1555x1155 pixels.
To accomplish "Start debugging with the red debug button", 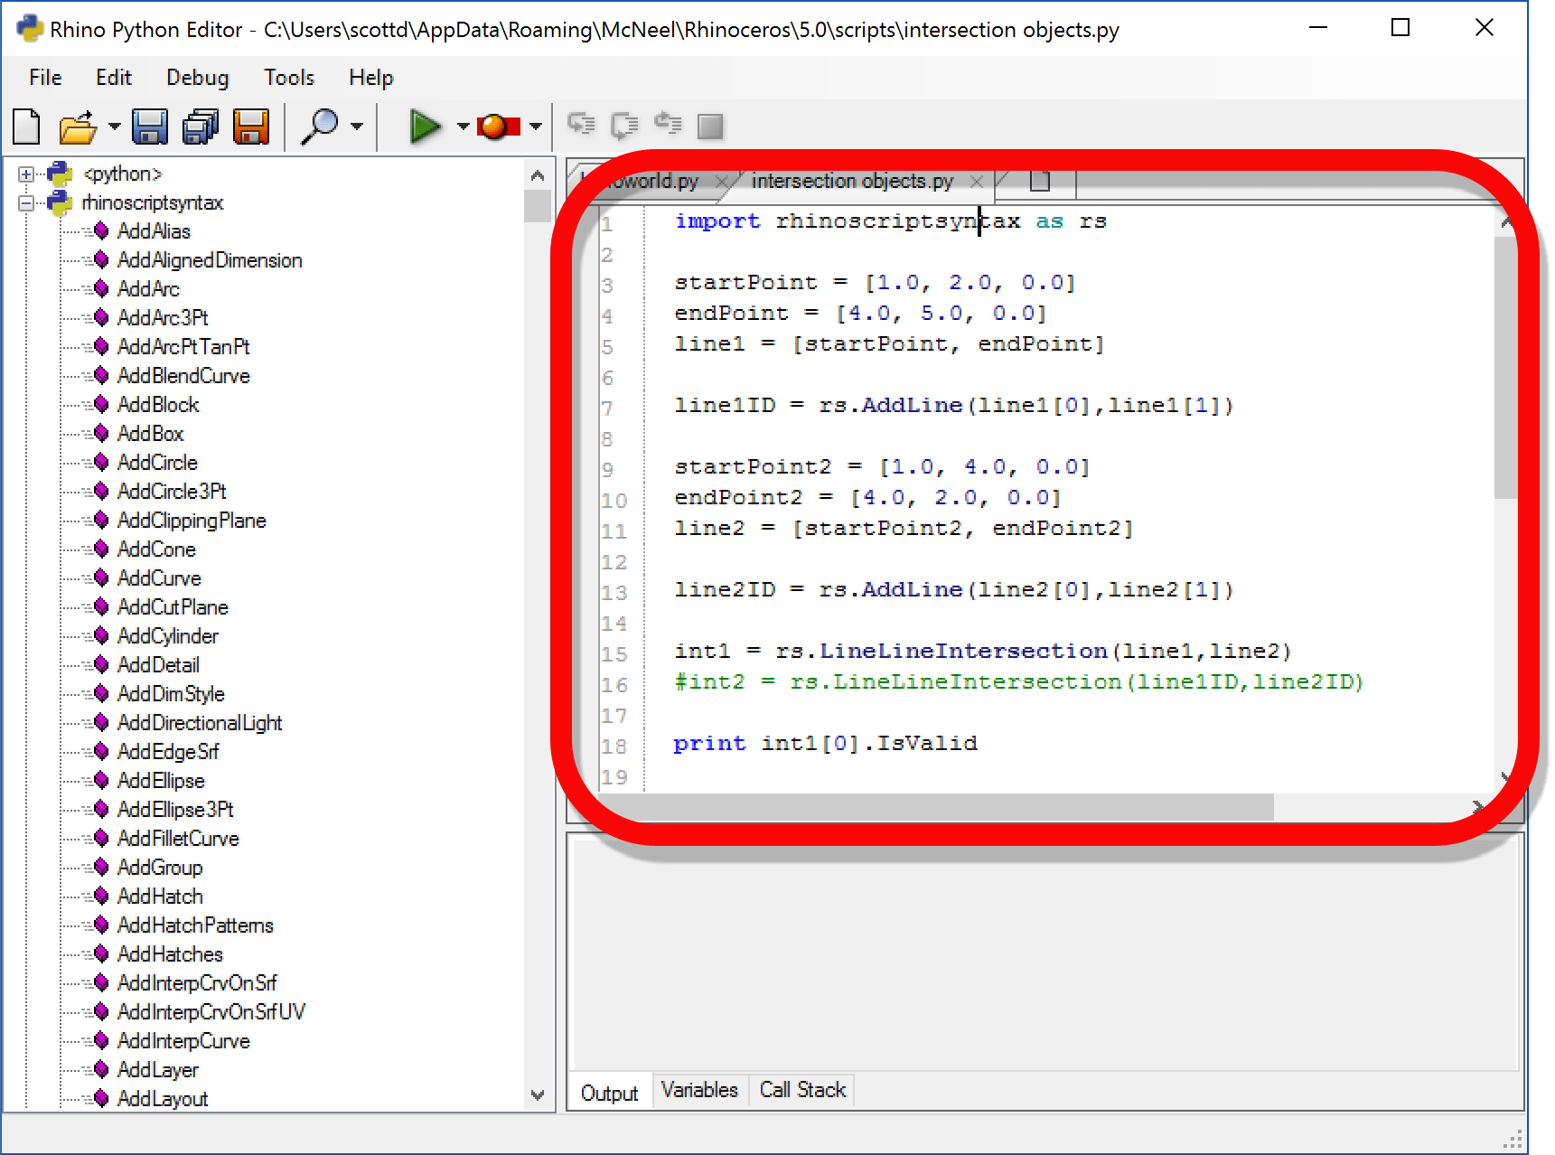I will 496,126.
